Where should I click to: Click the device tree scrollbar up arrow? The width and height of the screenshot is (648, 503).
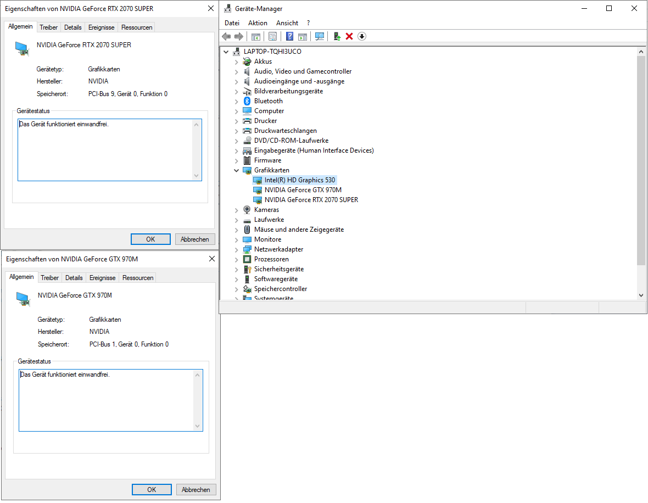click(x=641, y=52)
